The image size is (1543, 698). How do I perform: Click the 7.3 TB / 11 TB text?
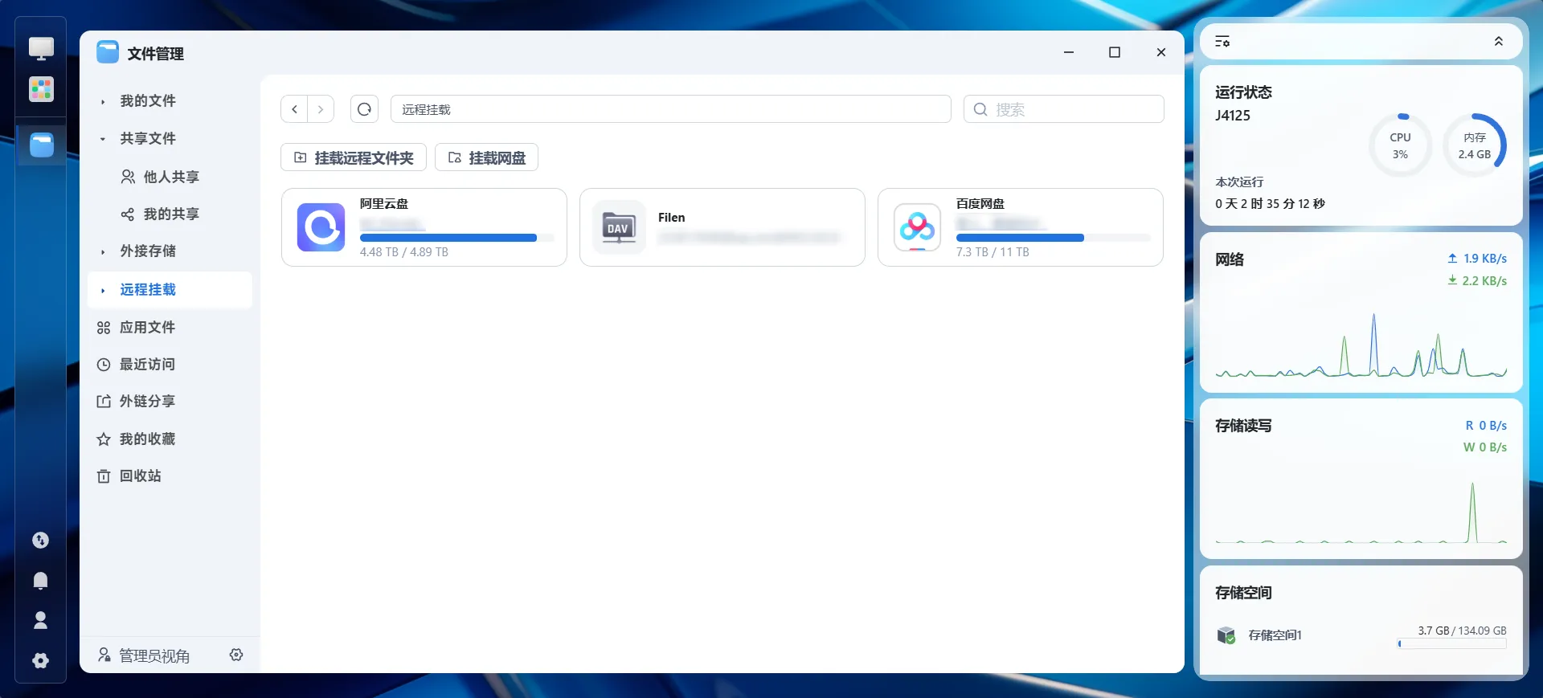pyautogui.click(x=993, y=252)
